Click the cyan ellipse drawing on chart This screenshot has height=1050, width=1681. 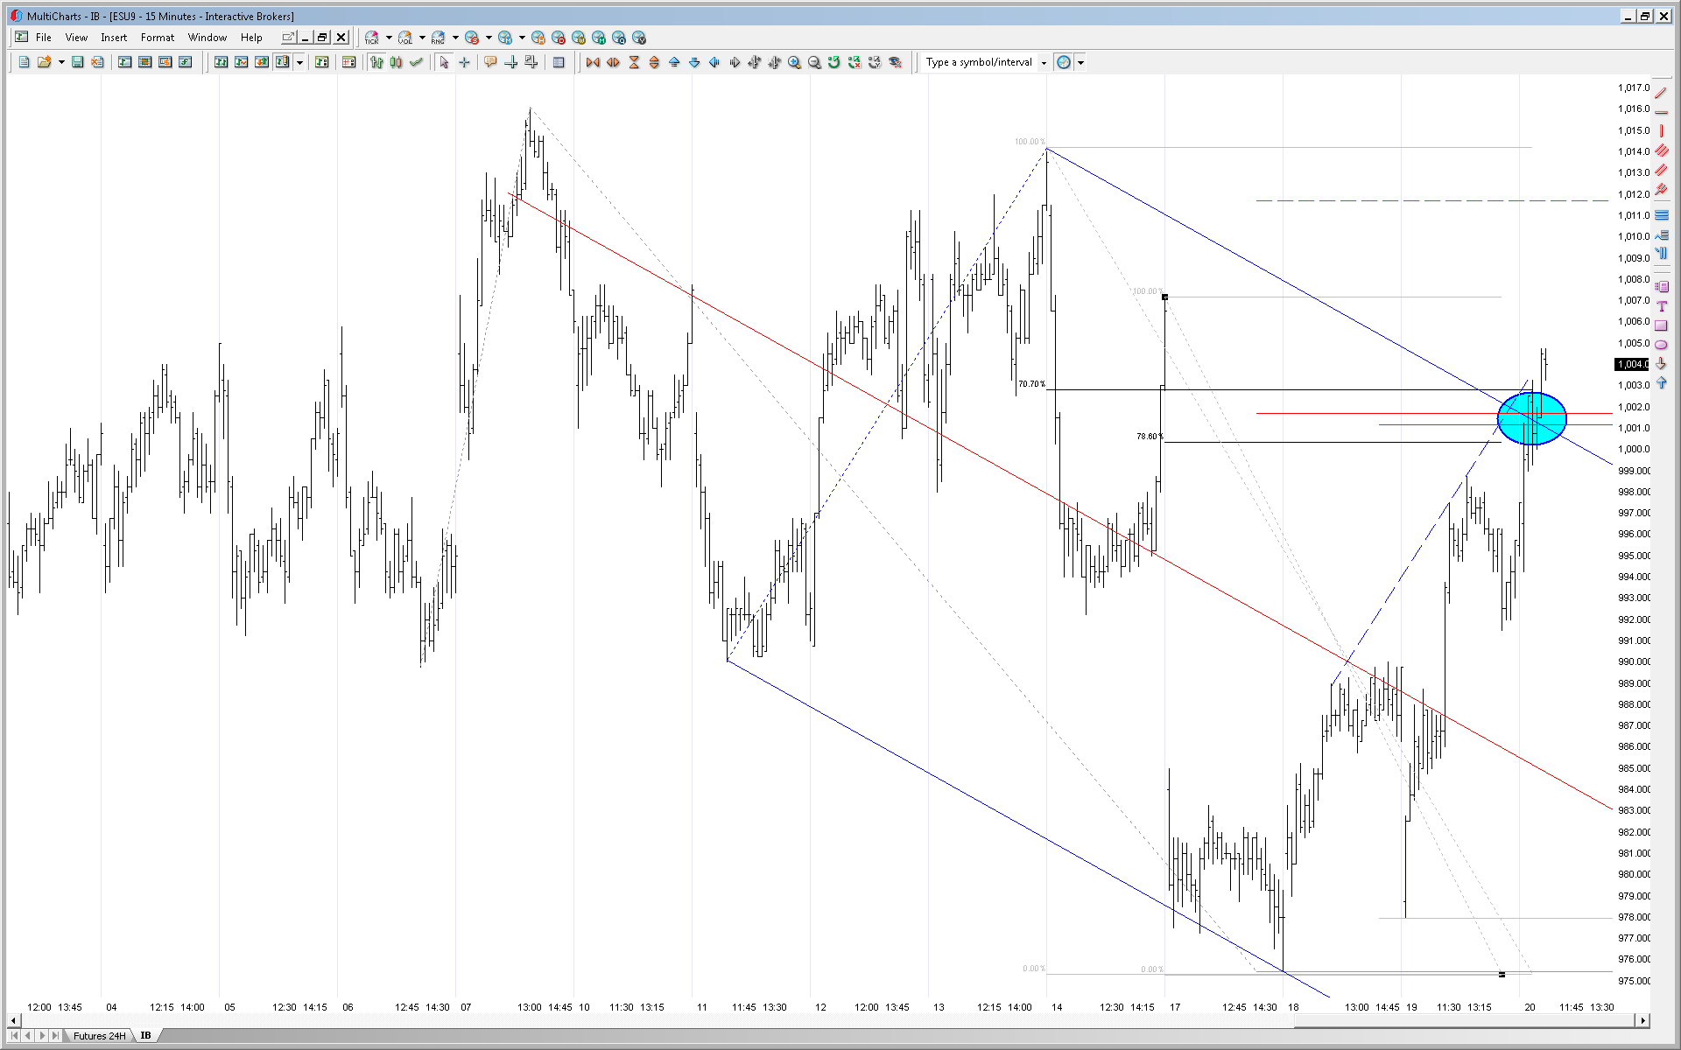pos(1531,419)
